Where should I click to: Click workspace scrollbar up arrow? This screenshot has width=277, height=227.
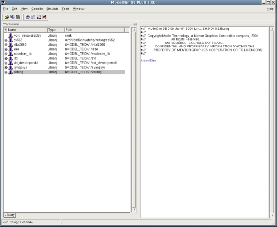click(134, 29)
